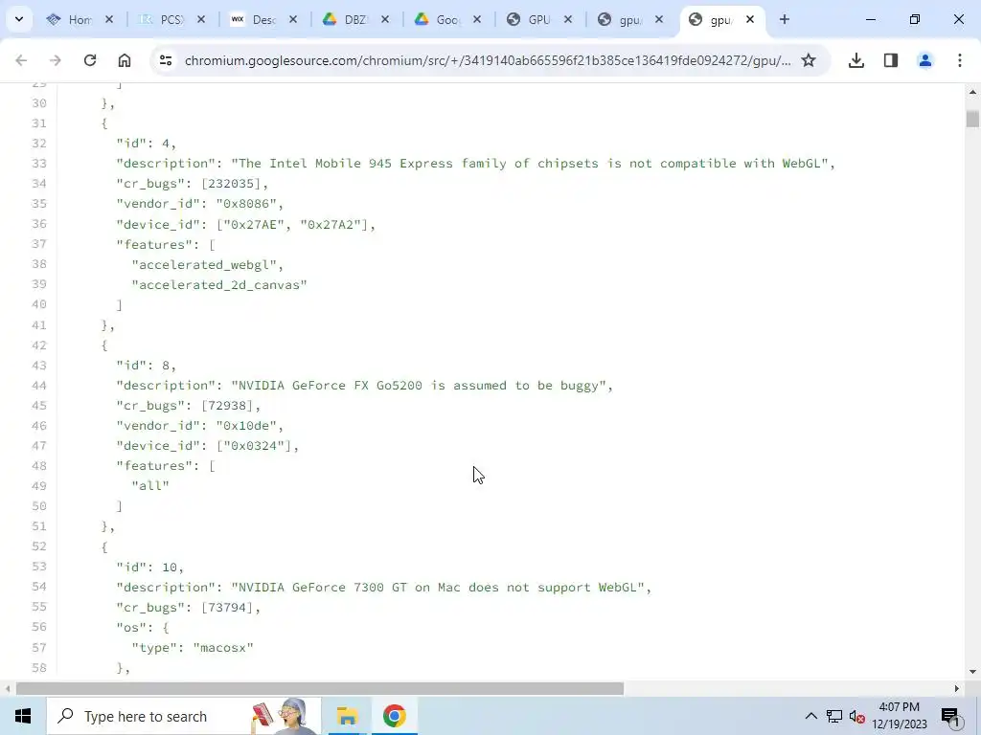Image resolution: width=981 pixels, height=735 pixels.
Task: Click the device_id value 0x27AE
Action: pos(254,224)
